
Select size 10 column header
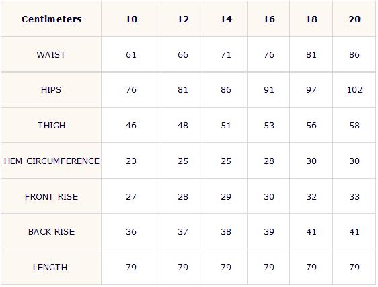(131, 19)
